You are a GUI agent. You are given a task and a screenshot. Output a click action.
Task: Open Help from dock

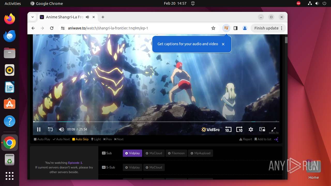(x=10, y=121)
